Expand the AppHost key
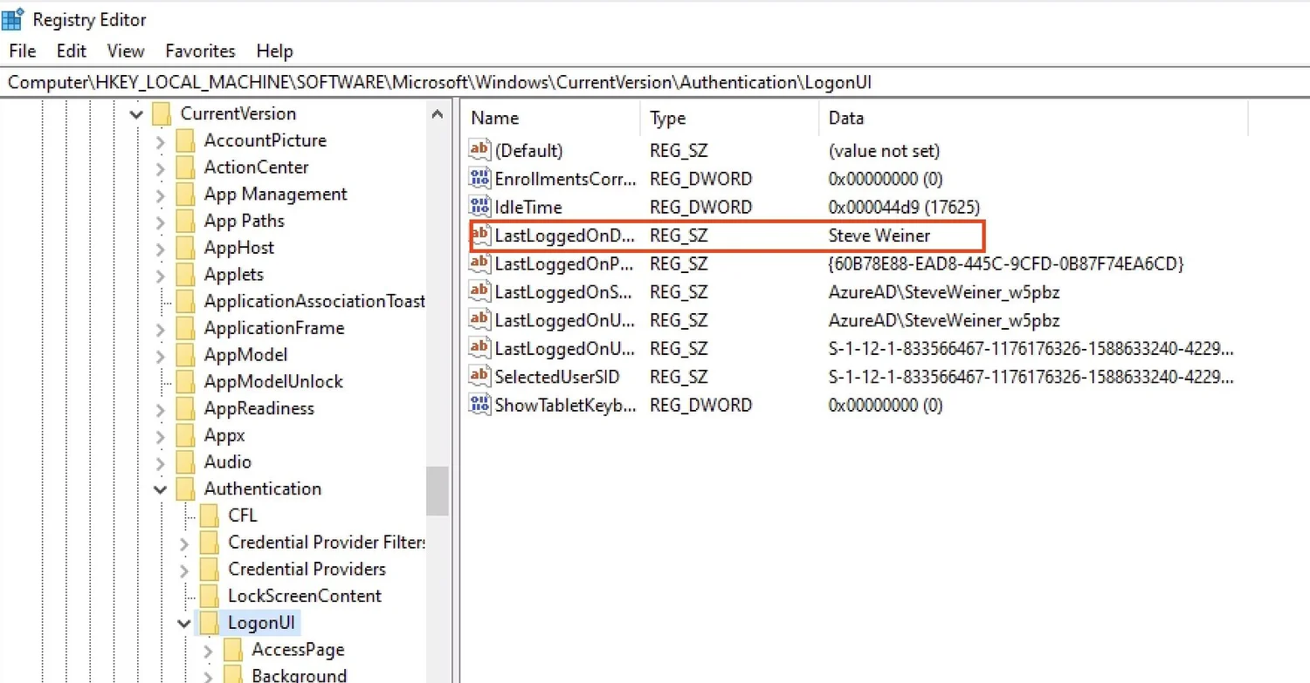 pos(160,247)
